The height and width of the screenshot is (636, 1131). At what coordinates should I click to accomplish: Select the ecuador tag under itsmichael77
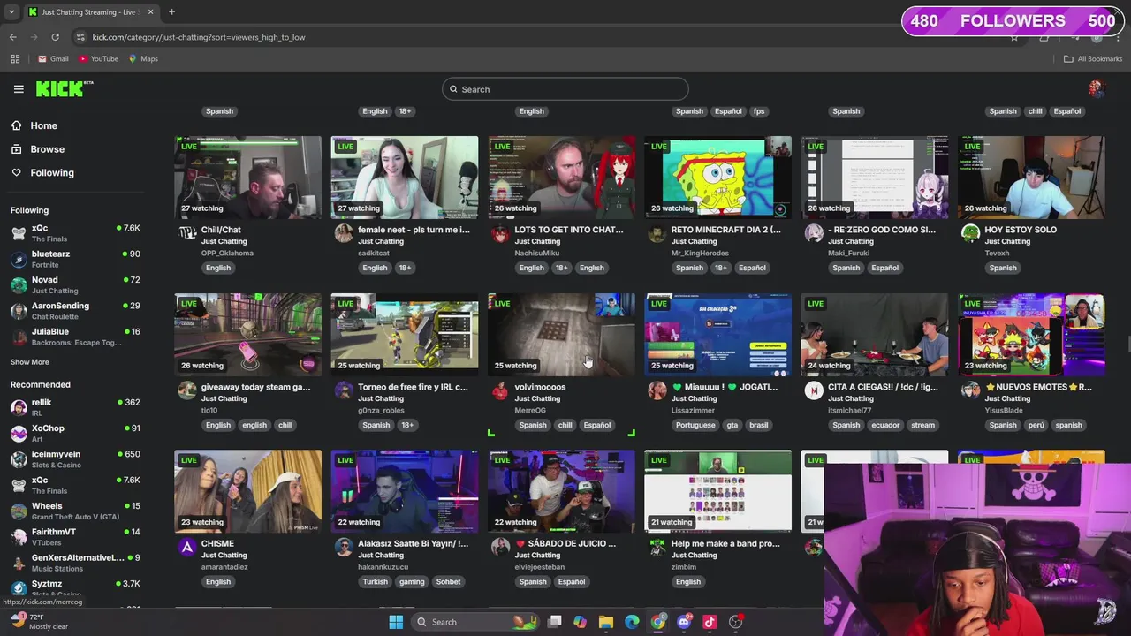coord(885,425)
